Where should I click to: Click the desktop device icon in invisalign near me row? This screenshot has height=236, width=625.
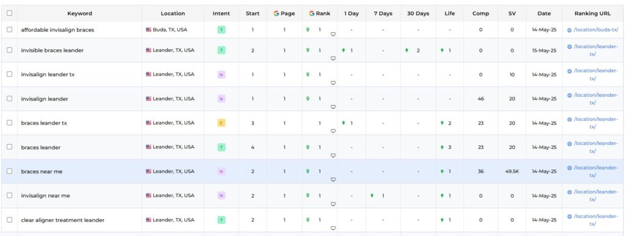coord(333,204)
